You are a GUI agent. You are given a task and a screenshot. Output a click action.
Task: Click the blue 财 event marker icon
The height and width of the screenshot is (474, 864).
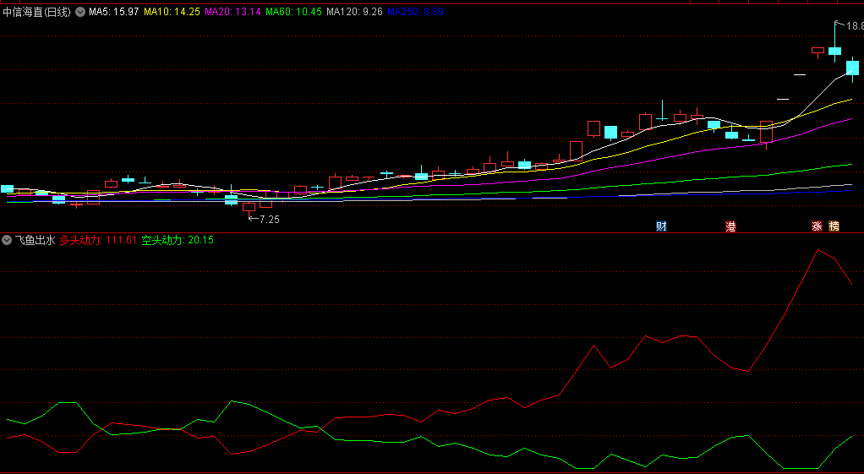[x=661, y=226]
